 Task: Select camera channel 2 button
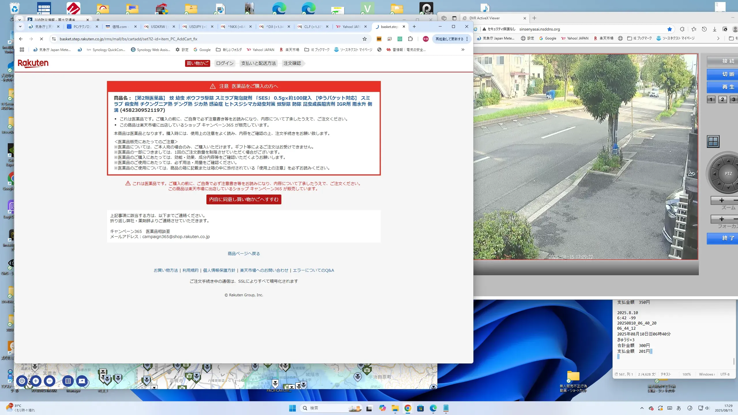722,99
